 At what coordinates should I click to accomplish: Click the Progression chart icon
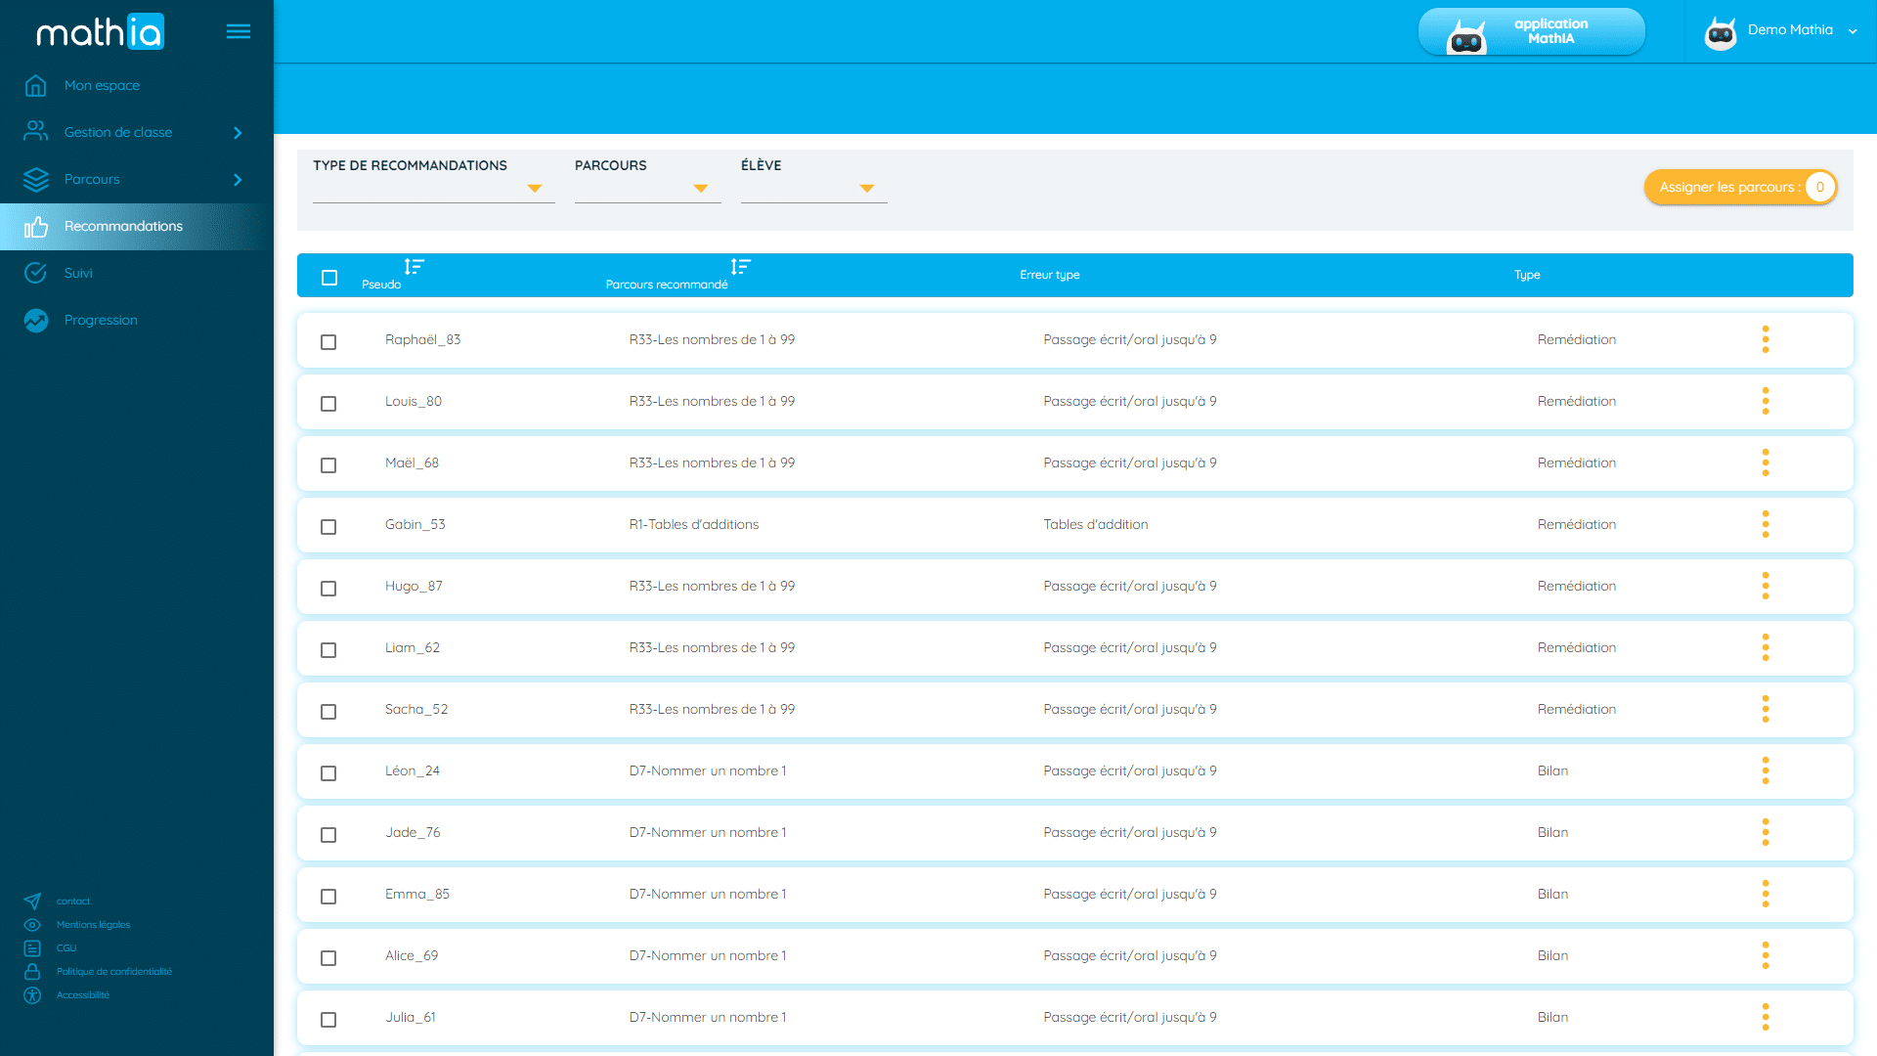[x=36, y=320]
